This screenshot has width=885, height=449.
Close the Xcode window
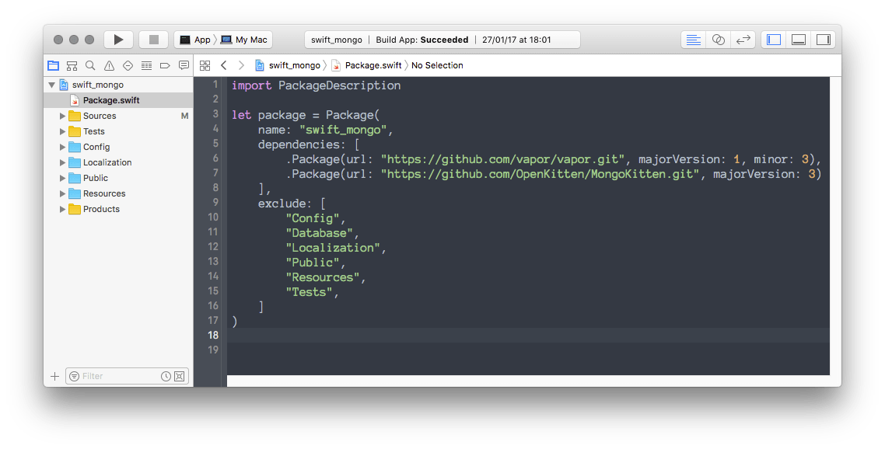[x=58, y=40]
